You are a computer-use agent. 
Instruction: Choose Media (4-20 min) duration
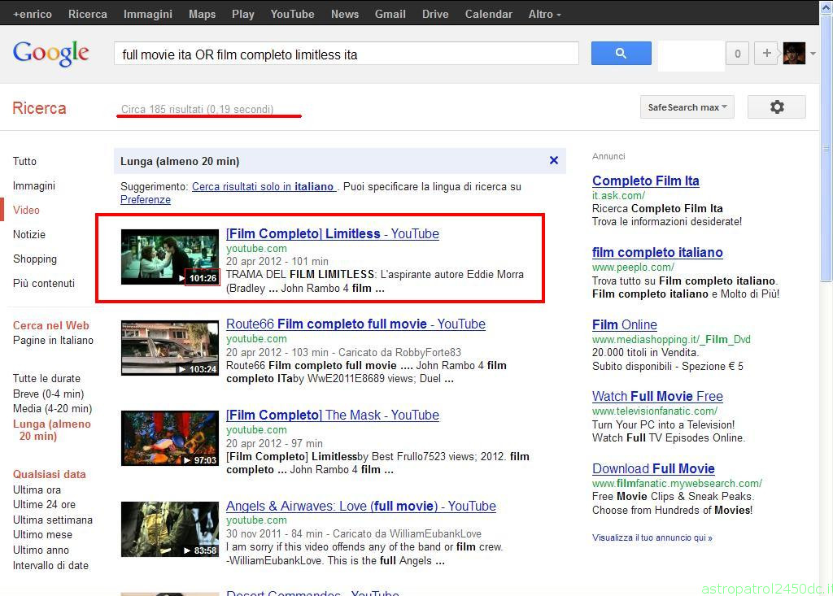[53, 408]
